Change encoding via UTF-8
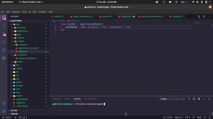 pyautogui.click(x=188, y=117)
